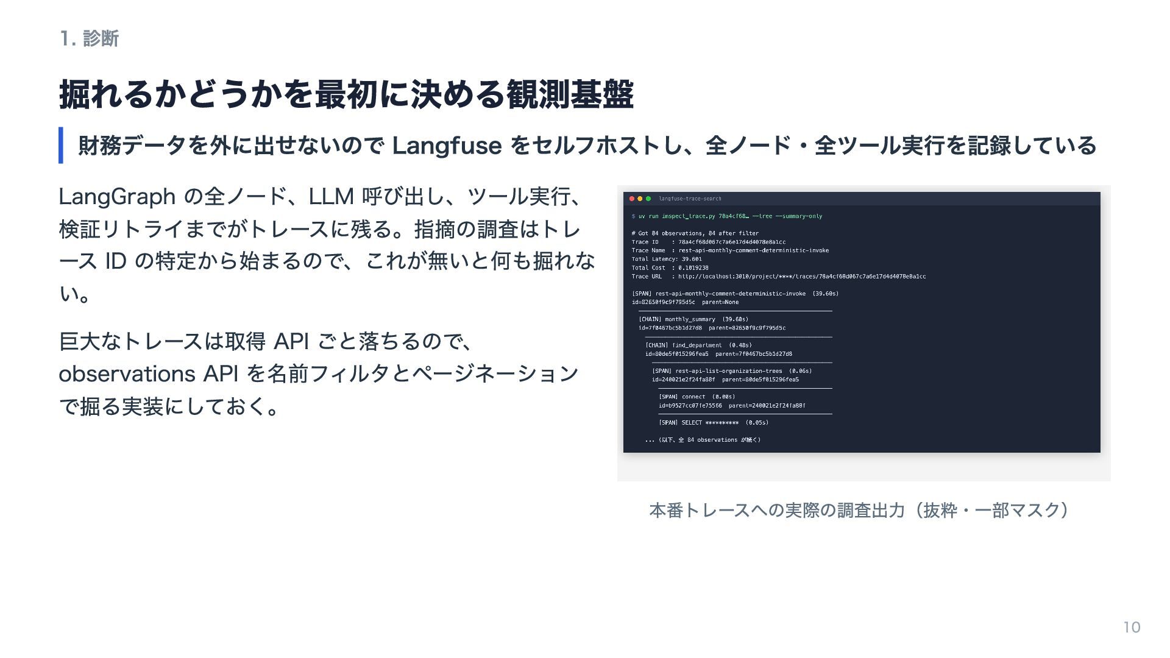Click the "uv run inspect_trace.py" command line
1170x658 pixels.
(x=727, y=216)
